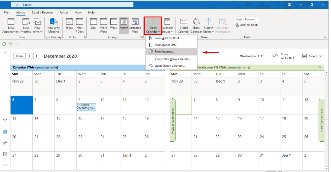Switch to Schedule View
Image resolution: width=331 pixels, height=172 pixels.
[135, 26]
